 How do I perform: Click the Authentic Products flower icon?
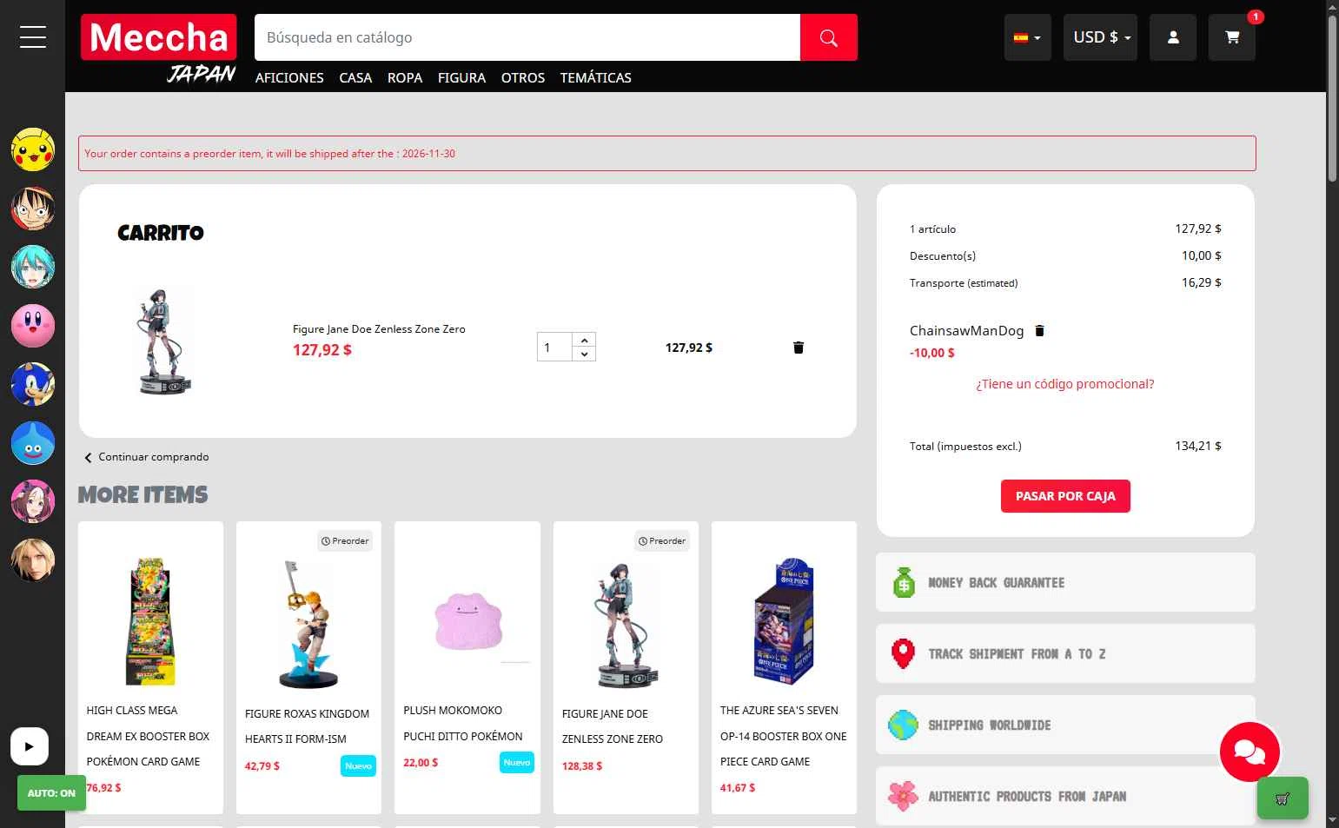point(904,796)
